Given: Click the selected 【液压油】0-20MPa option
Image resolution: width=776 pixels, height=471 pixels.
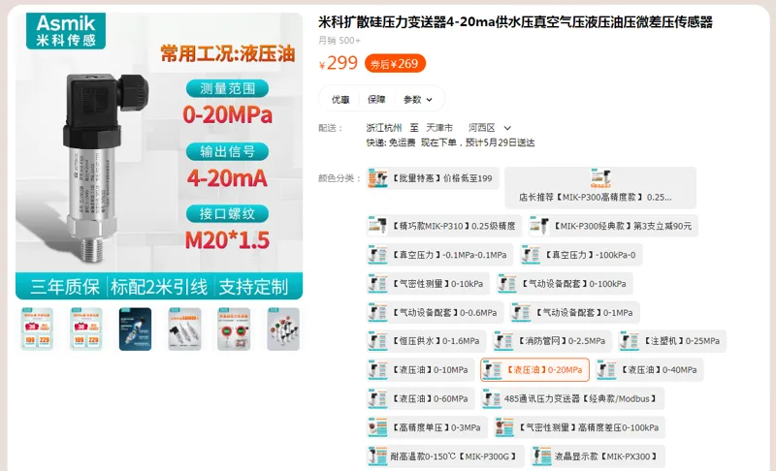Looking at the screenshot, I should pyautogui.click(x=535, y=369).
